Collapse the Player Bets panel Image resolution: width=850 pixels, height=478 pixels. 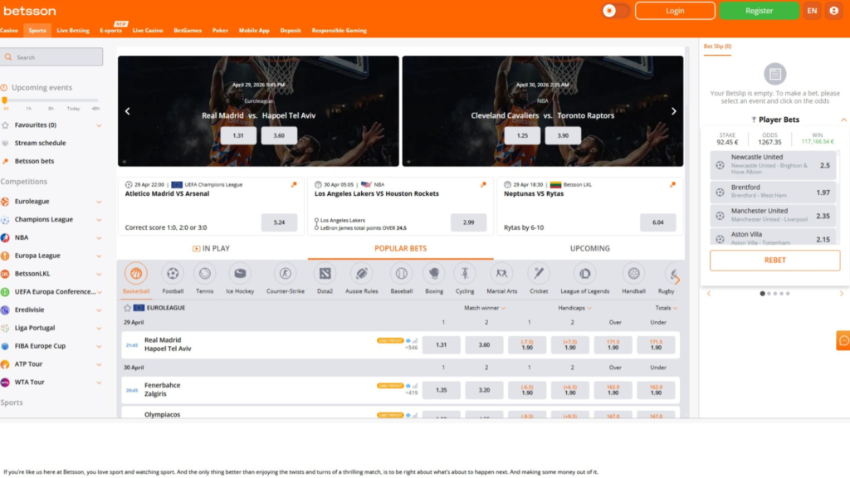coord(843,119)
